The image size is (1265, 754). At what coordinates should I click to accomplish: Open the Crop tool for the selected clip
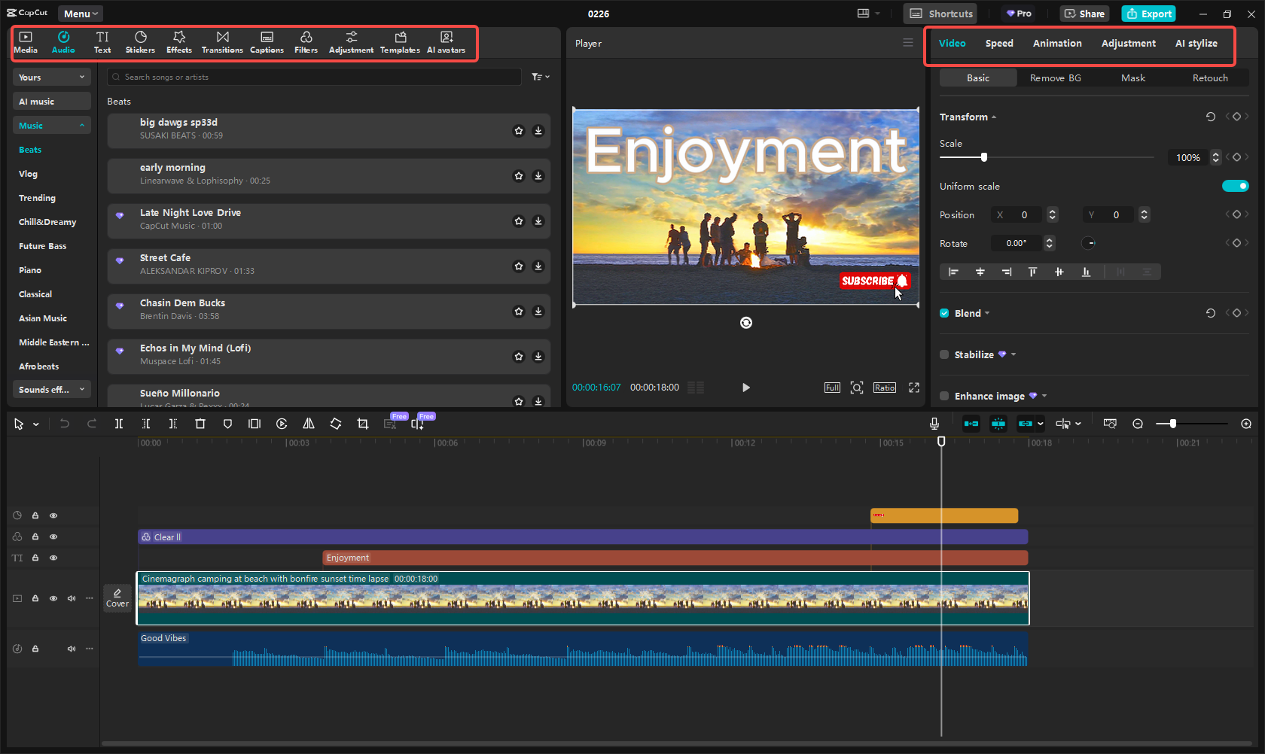(x=362, y=424)
